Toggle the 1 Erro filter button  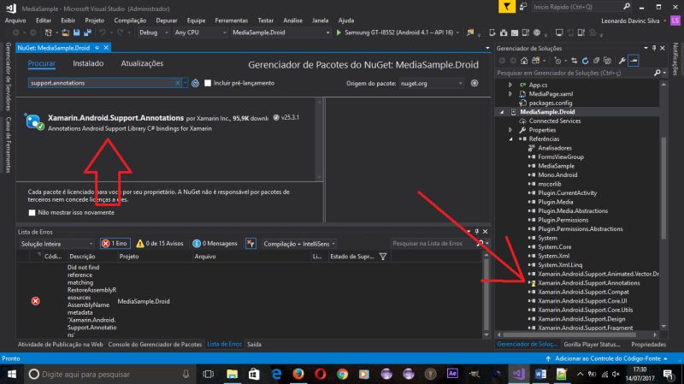click(x=115, y=244)
